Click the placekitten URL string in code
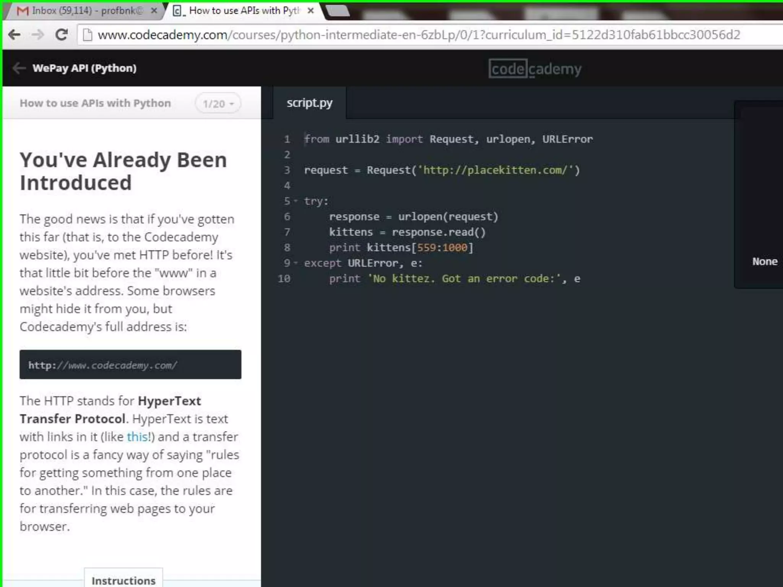Screen dimensions: 783x587 pos(495,170)
